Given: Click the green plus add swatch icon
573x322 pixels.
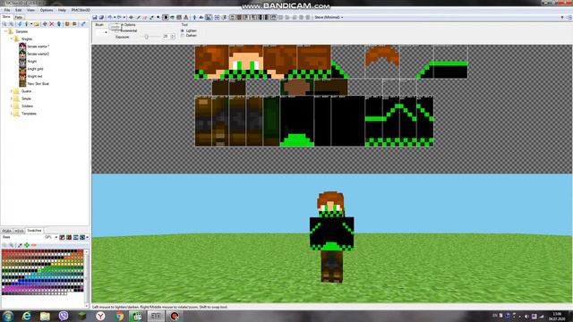Looking at the screenshot, I should (x=27, y=245).
